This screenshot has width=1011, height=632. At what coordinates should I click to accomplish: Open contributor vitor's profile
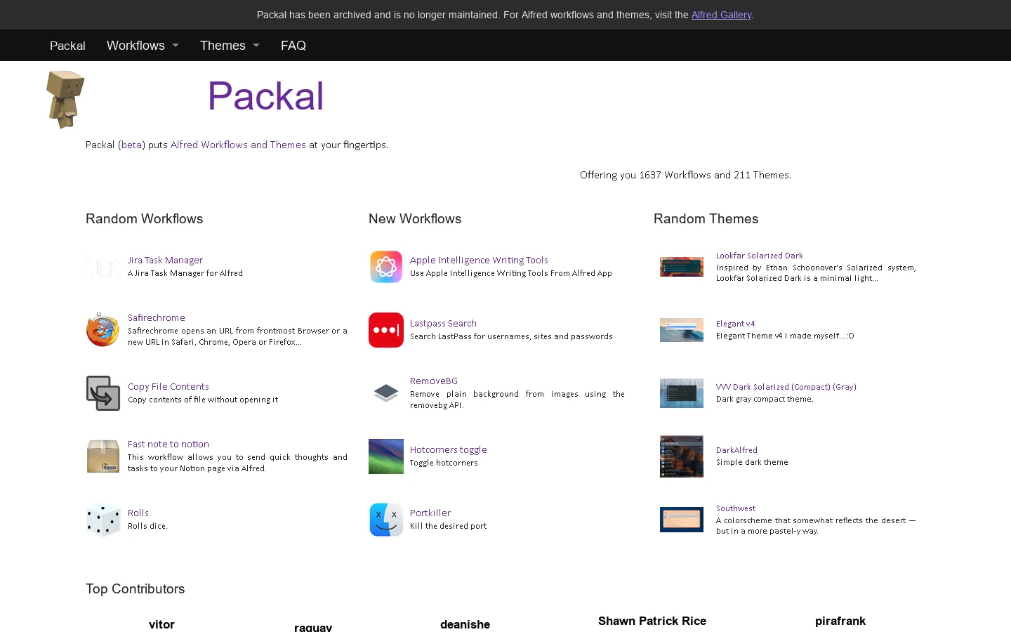click(161, 624)
